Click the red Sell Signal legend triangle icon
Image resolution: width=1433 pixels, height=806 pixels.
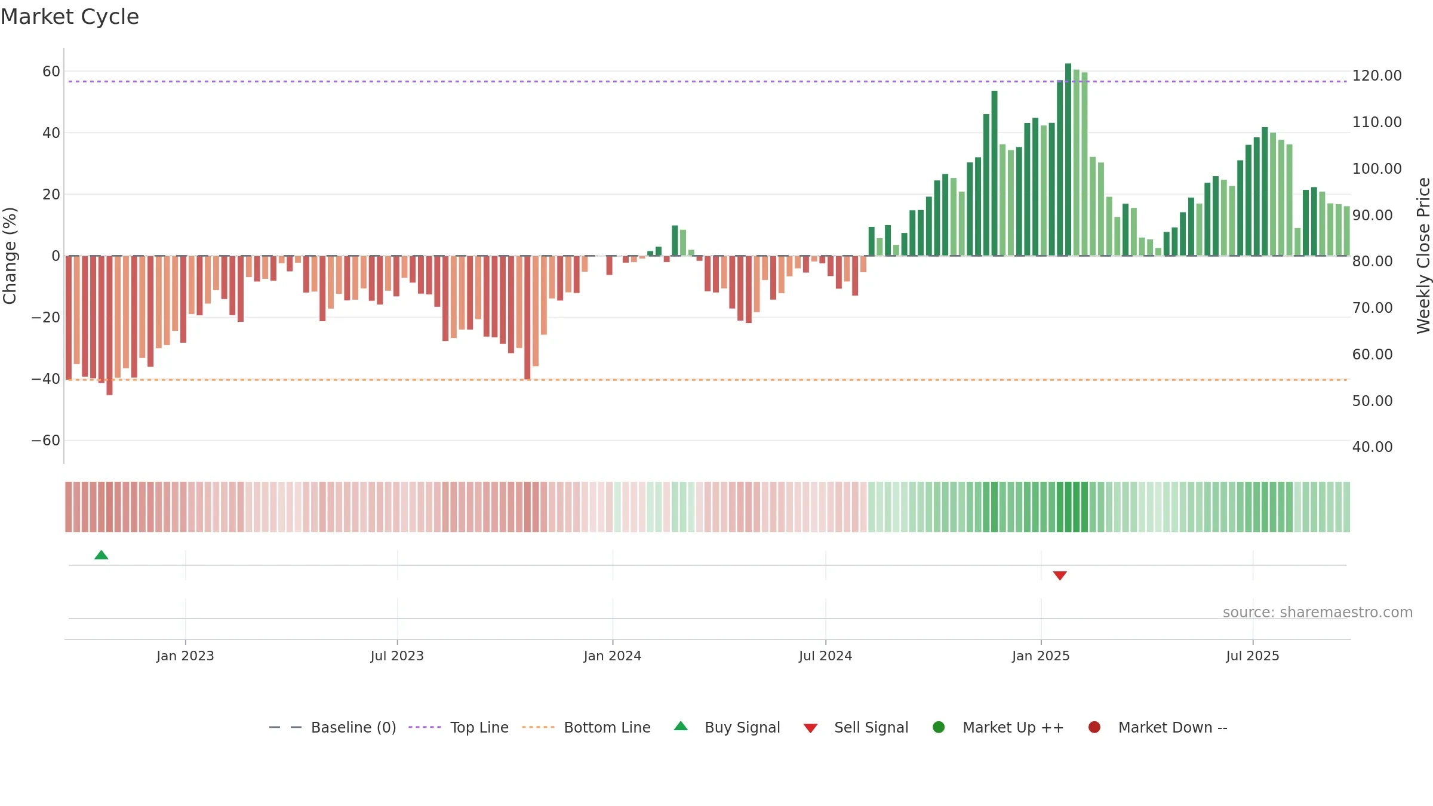click(810, 728)
